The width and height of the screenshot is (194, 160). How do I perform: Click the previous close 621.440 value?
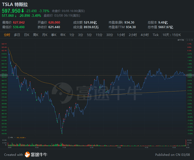click(x=54, y=27)
